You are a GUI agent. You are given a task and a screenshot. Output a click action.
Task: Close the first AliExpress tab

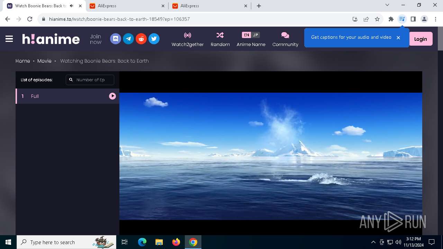(x=163, y=6)
